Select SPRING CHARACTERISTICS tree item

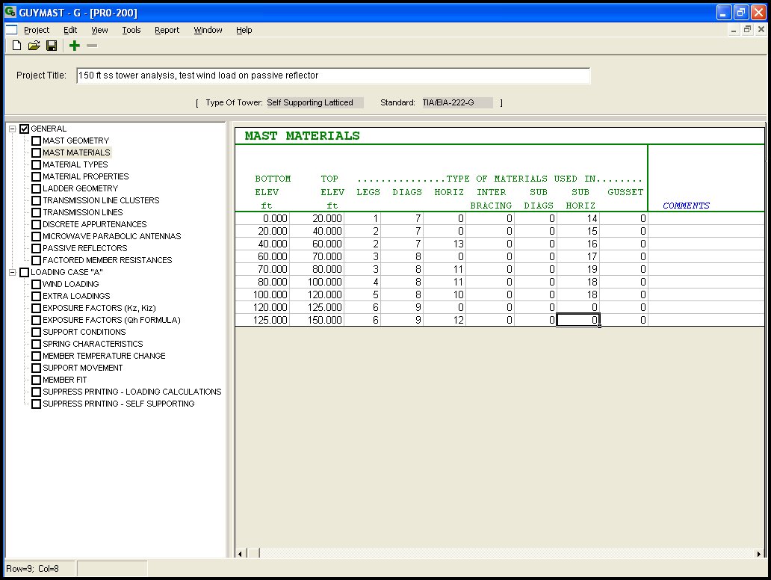pyautogui.click(x=93, y=344)
